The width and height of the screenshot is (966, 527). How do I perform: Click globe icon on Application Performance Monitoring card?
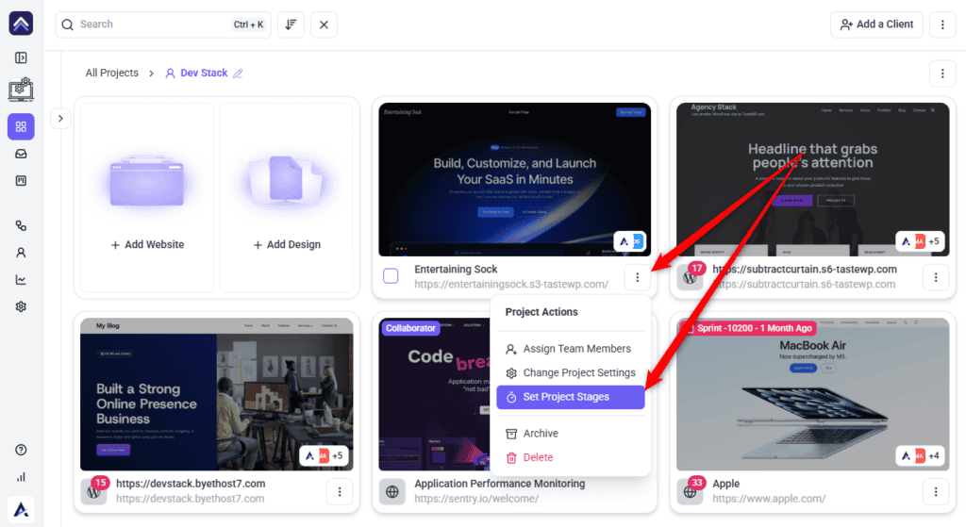tap(391, 492)
